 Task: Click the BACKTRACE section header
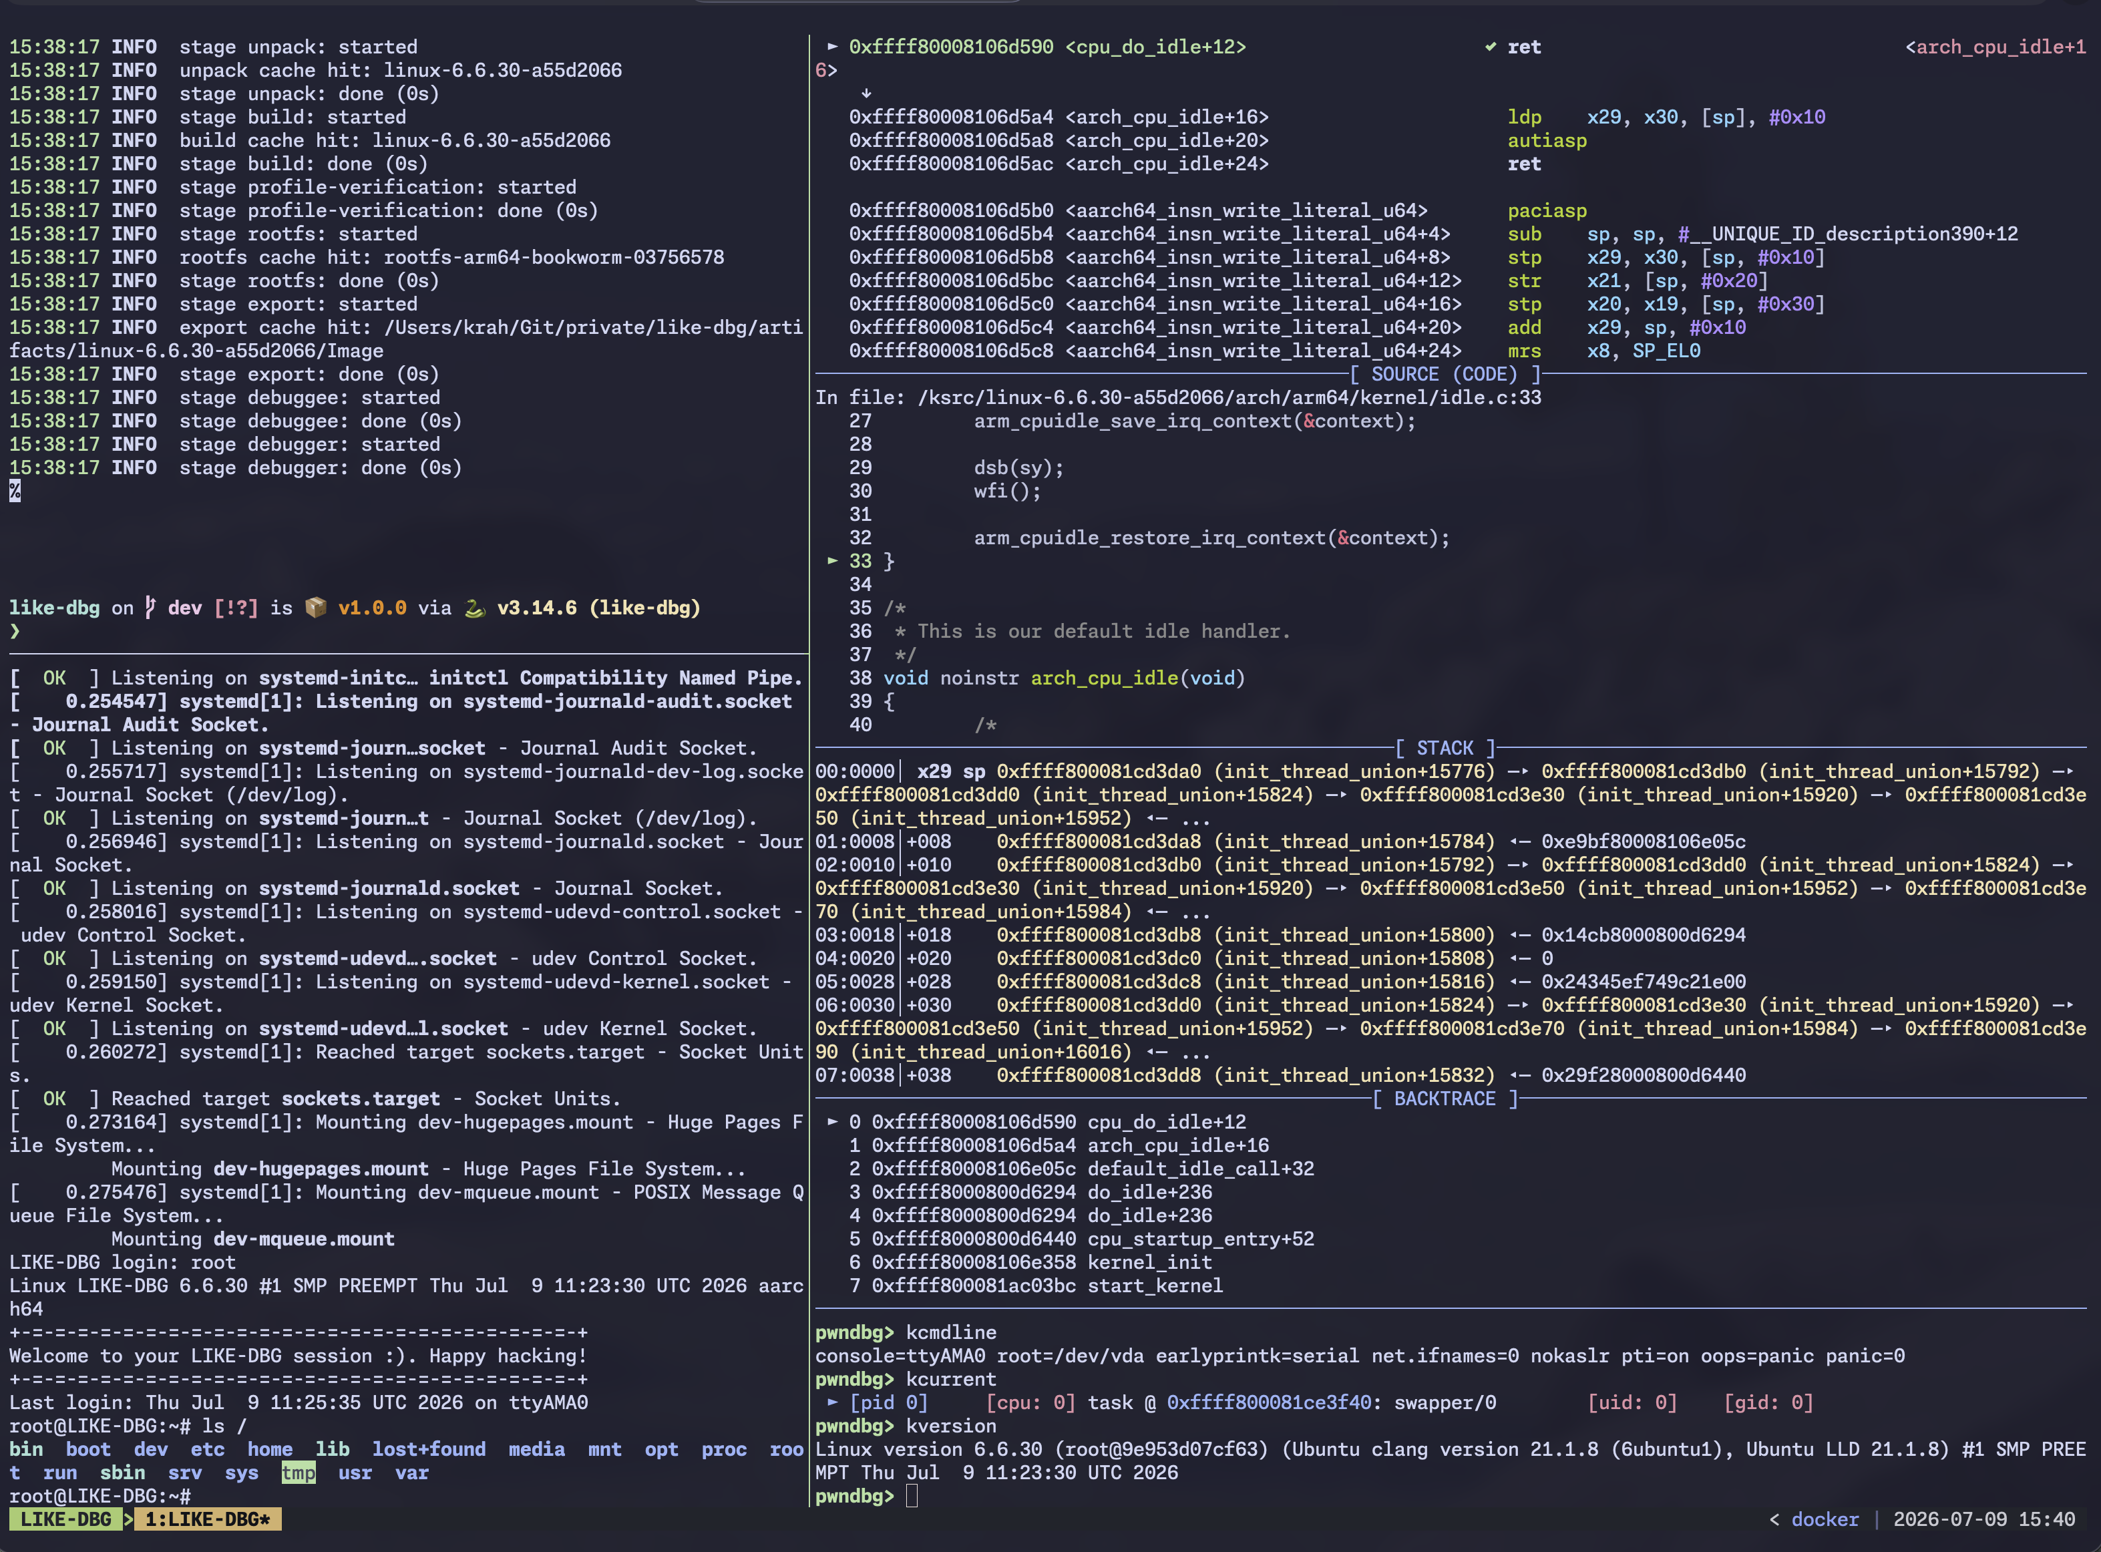tap(1445, 1099)
